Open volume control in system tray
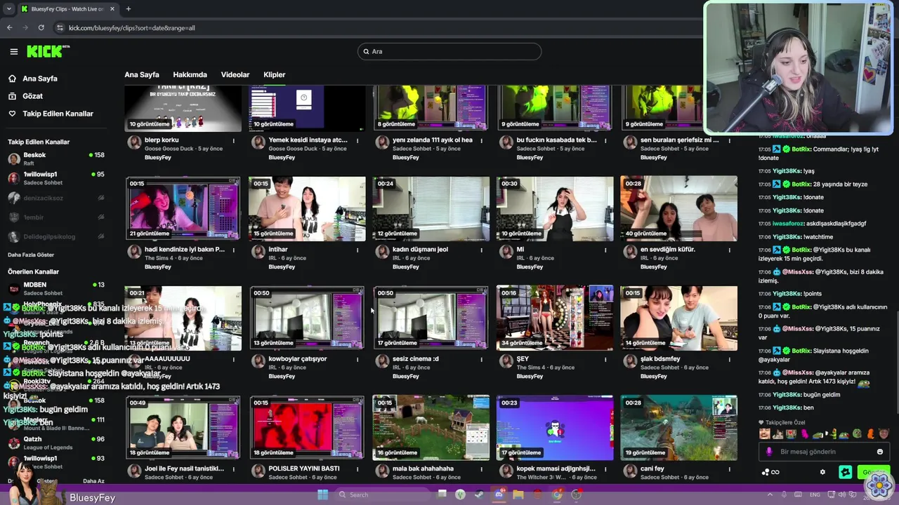The image size is (899, 505). [842, 494]
